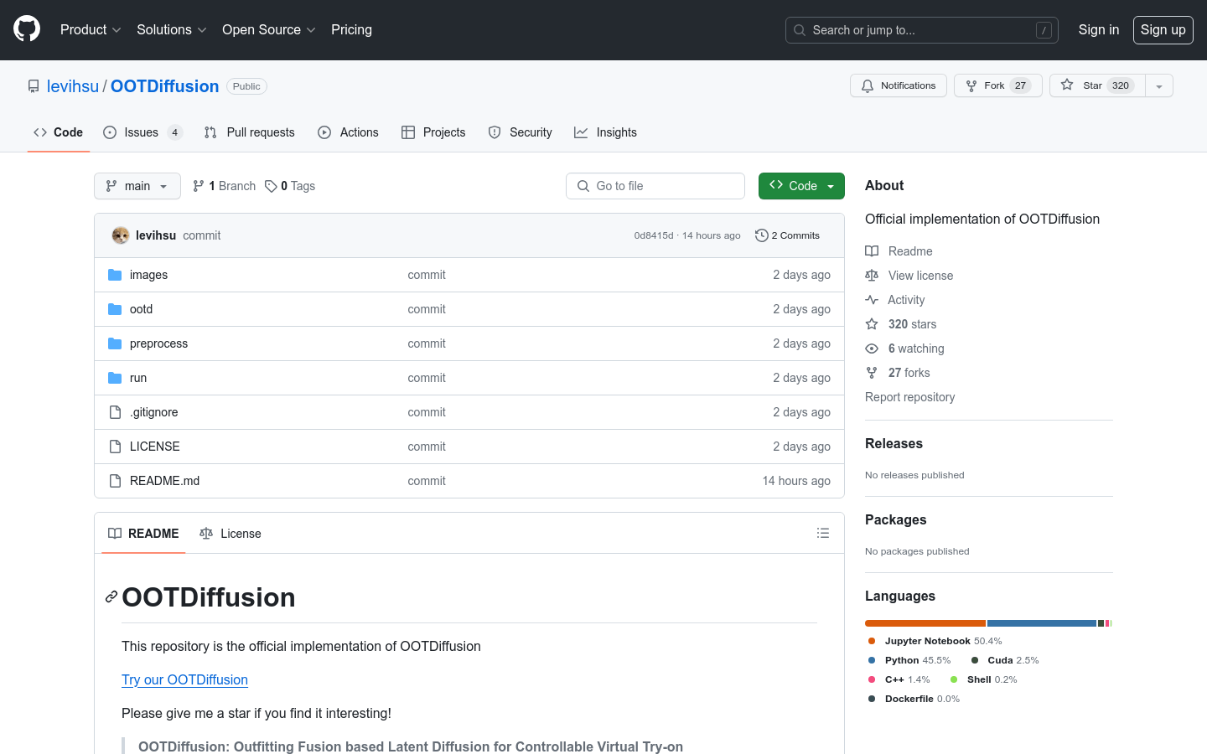Open the README.md file name

tap(164, 481)
